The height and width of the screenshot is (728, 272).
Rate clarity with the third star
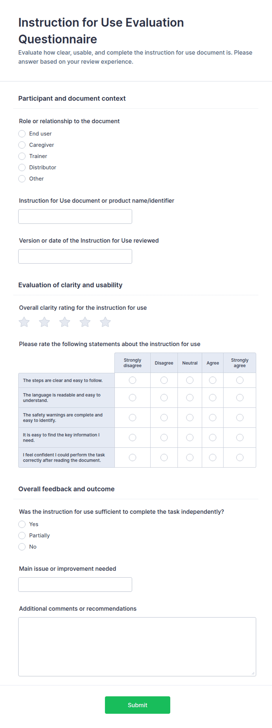click(65, 322)
